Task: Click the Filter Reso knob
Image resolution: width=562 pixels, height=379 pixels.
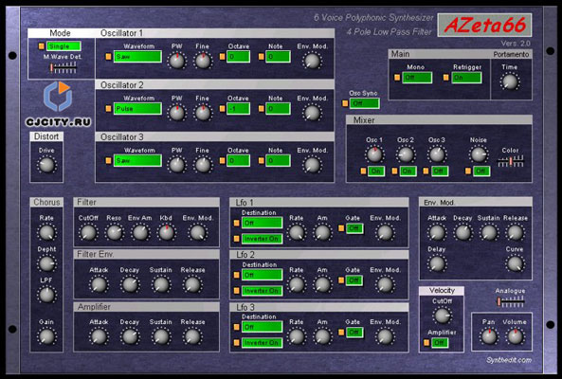Action: 114,232
